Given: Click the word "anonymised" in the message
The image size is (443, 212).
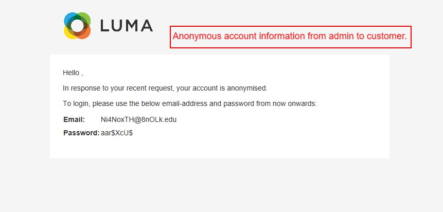Looking at the screenshot, I should [247, 88].
